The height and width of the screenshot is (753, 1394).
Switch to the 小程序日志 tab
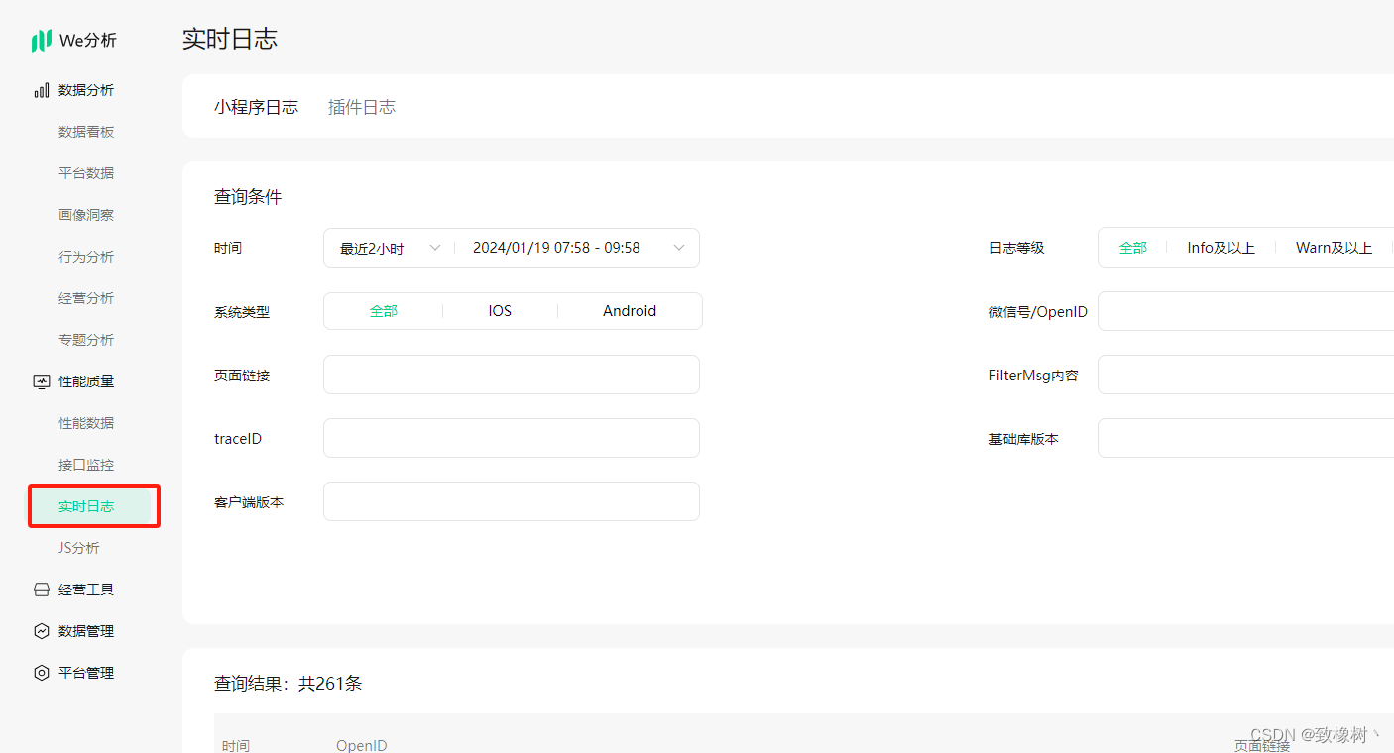pos(256,107)
